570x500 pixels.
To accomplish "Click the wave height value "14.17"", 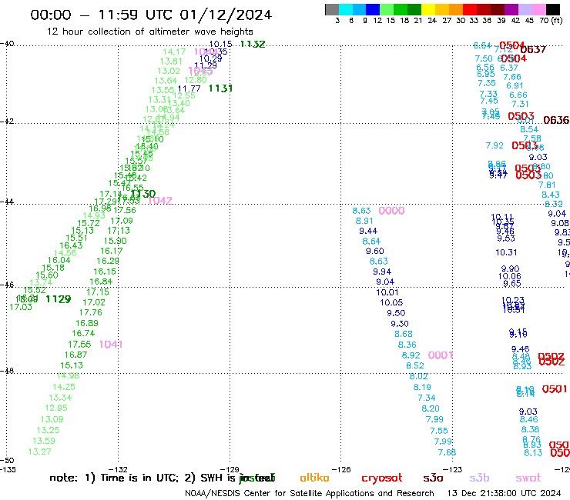I will click(174, 52).
